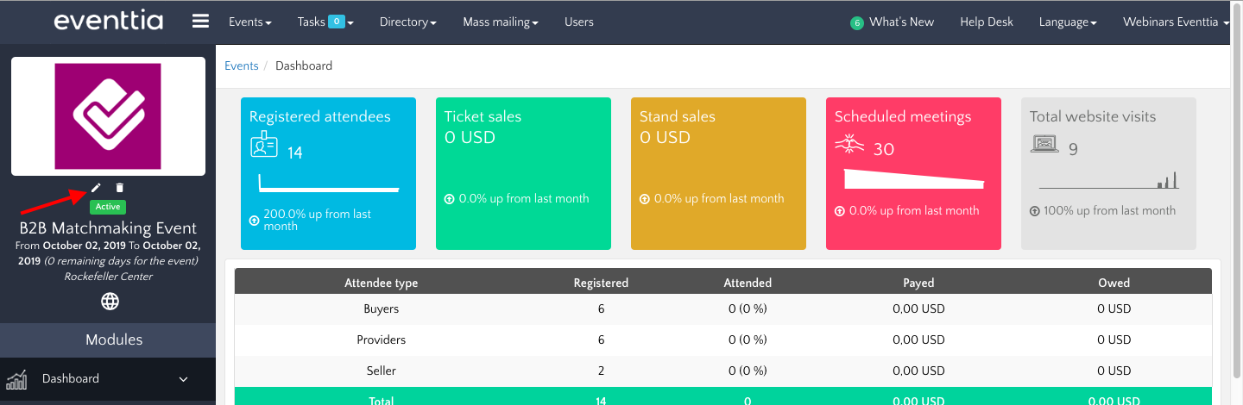Open the Tasks dropdown menu
Viewport: 1243px width, 405px height.
click(325, 22)
